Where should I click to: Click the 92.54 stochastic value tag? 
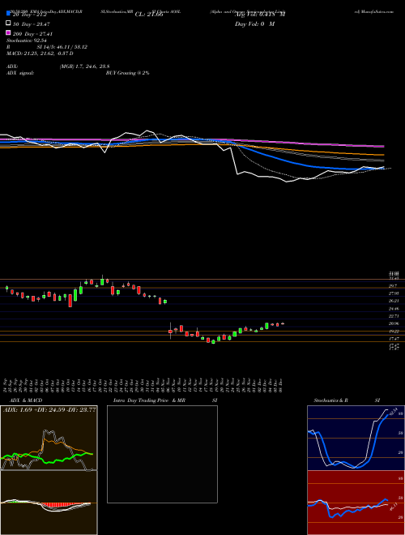[x=394, y=412]
